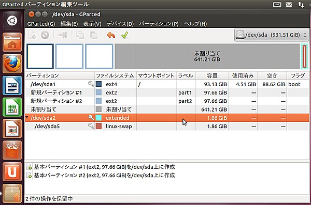Open the デバイス(D) menu
Screen dimensions: 311x205
(120, 24)
